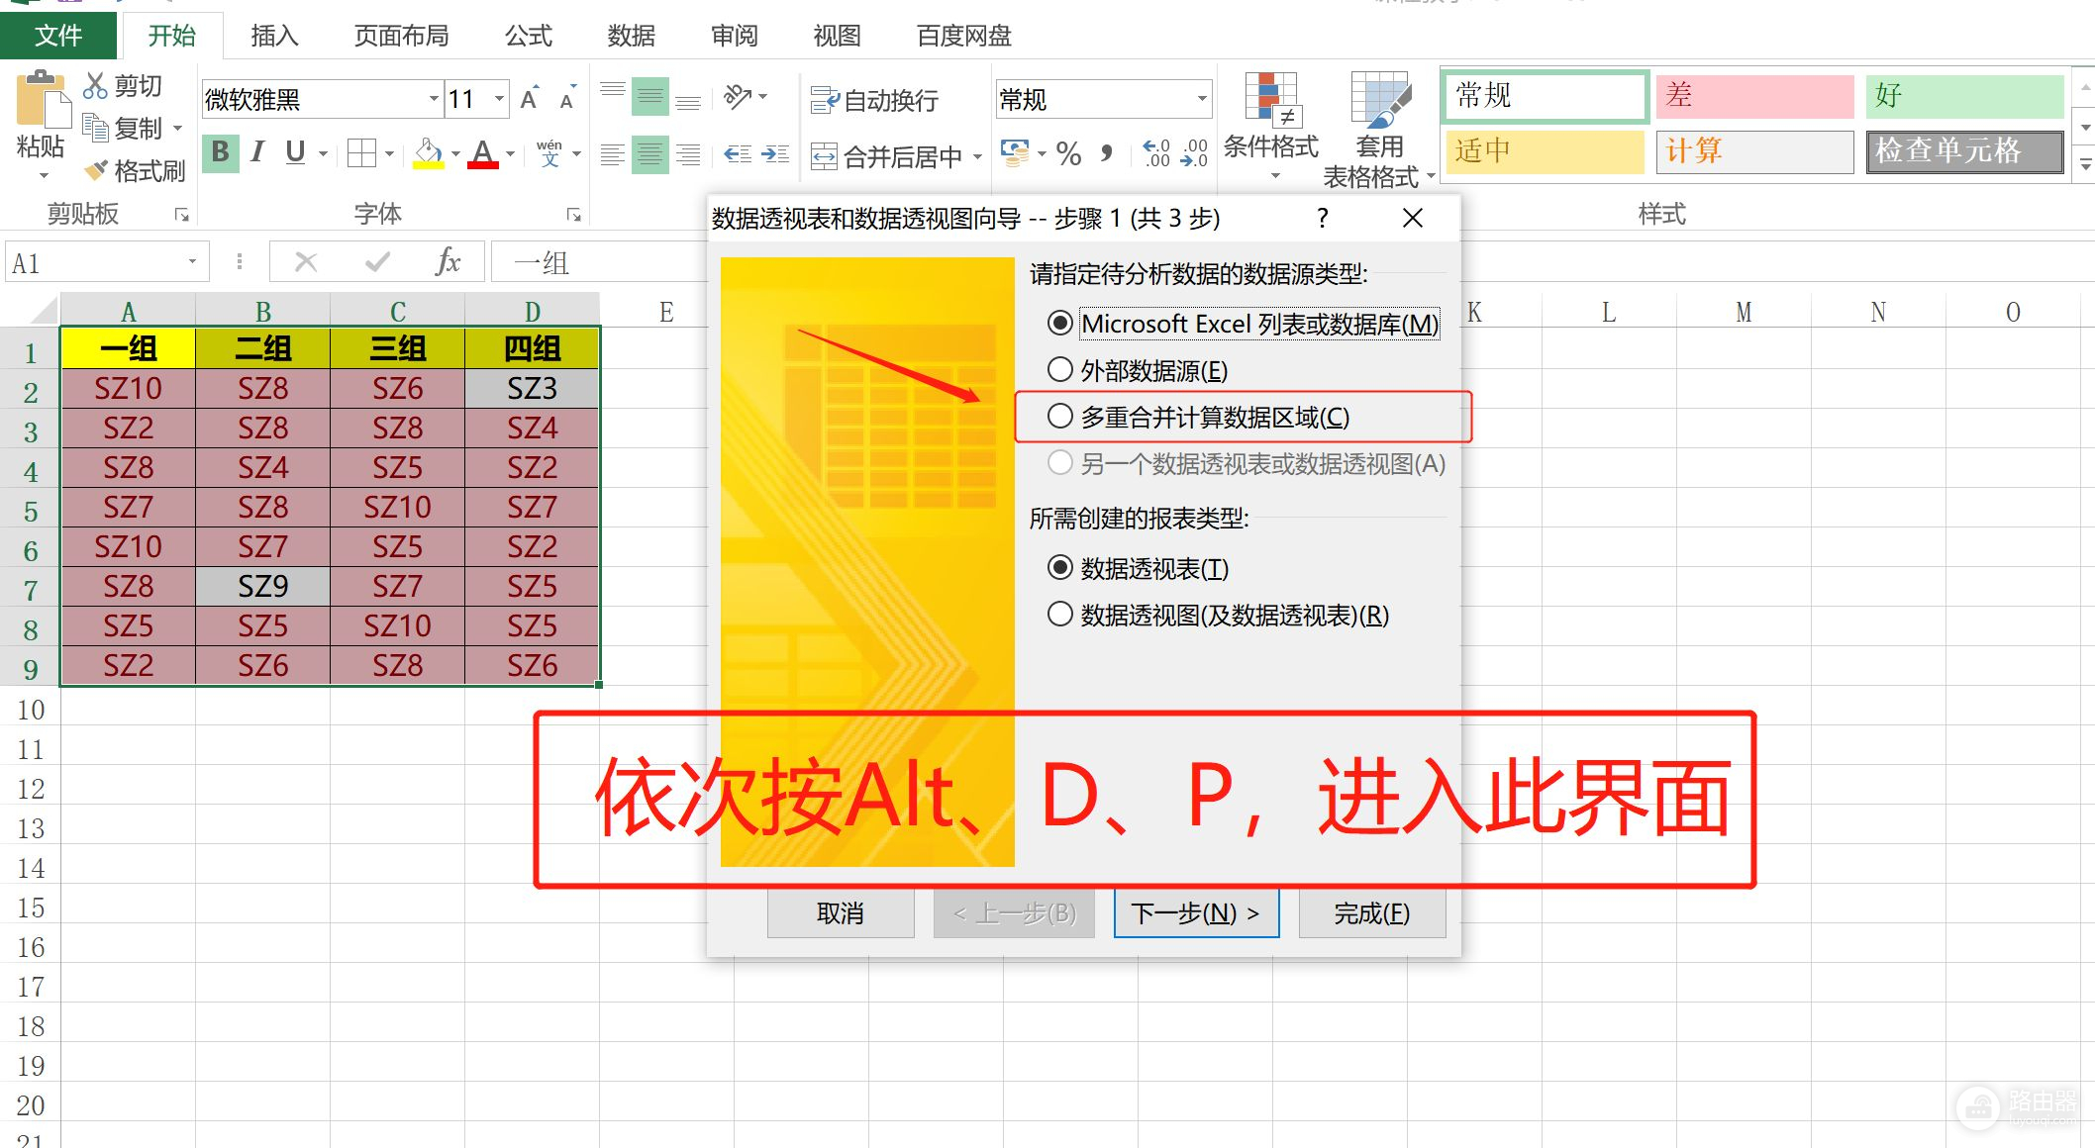
Task: Click the Italic formatting icon
Action: 257,152
